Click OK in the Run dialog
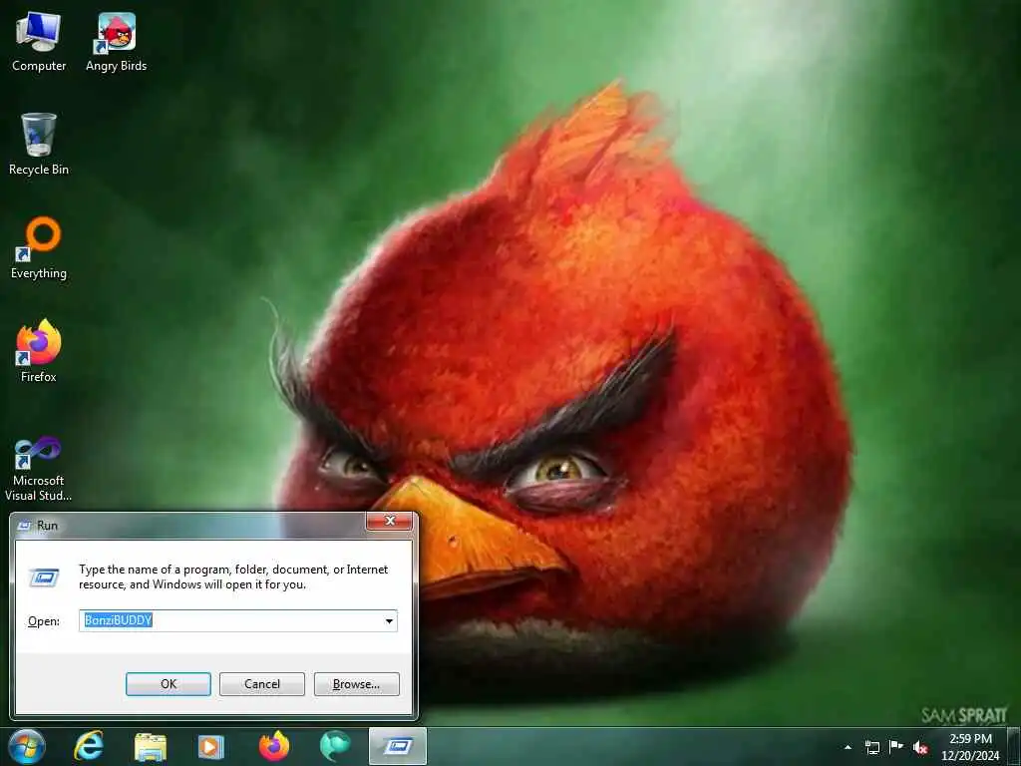The image size is (1021, 766). pyautogui.click(x=168, y=684)
